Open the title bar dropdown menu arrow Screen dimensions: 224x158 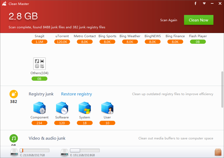(204, 3)
